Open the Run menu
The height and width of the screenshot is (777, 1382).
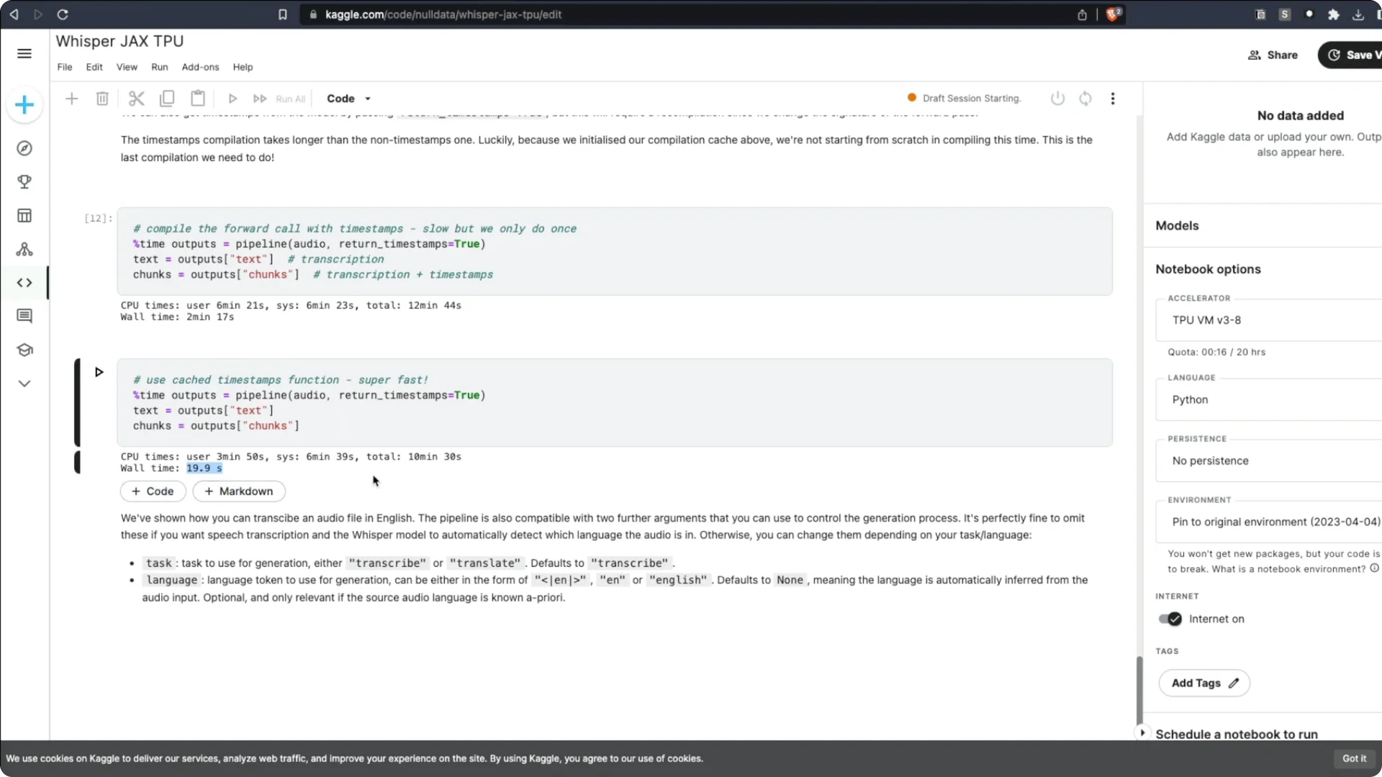[159, 67]
